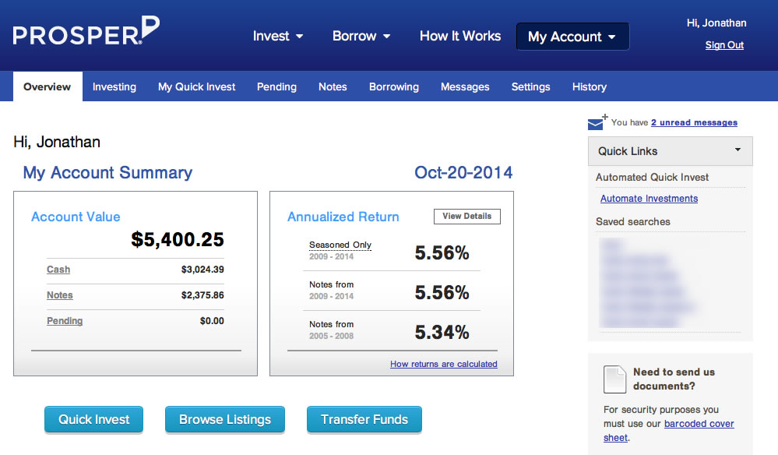Click the Browse Listings button
The height and width of the screenshot is (455, 778).
point(225,420)
